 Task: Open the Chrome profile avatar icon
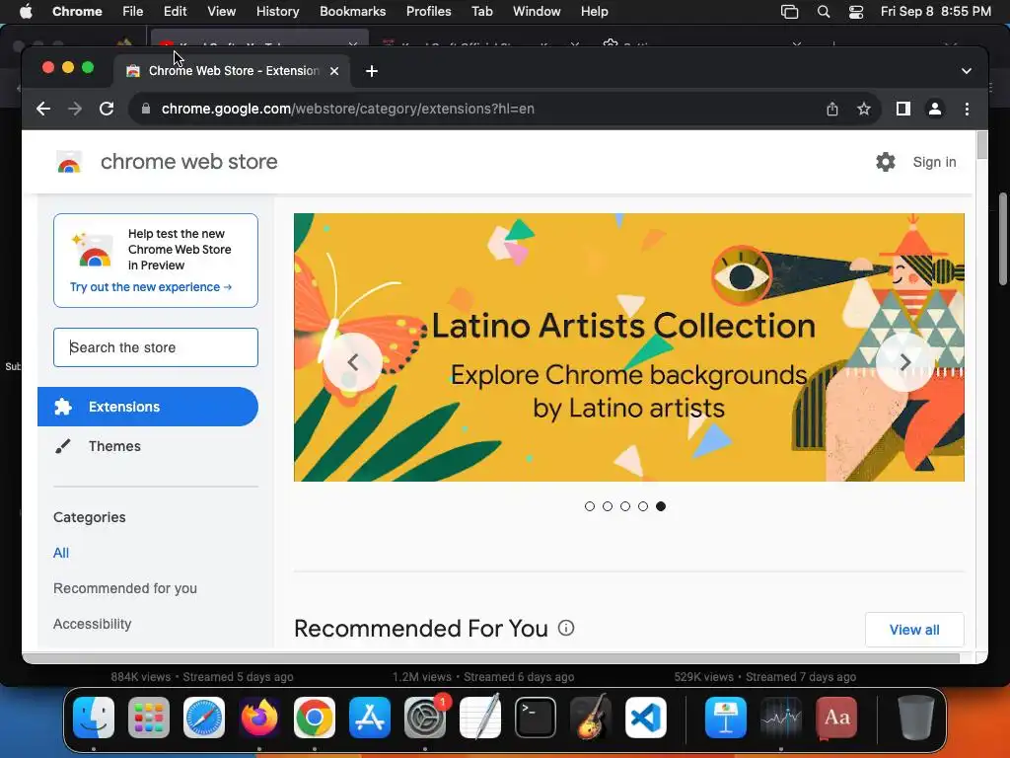[x=935, y=109]
